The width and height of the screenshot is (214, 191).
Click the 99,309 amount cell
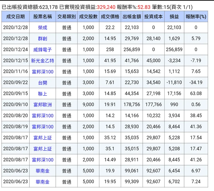(132, 182)
